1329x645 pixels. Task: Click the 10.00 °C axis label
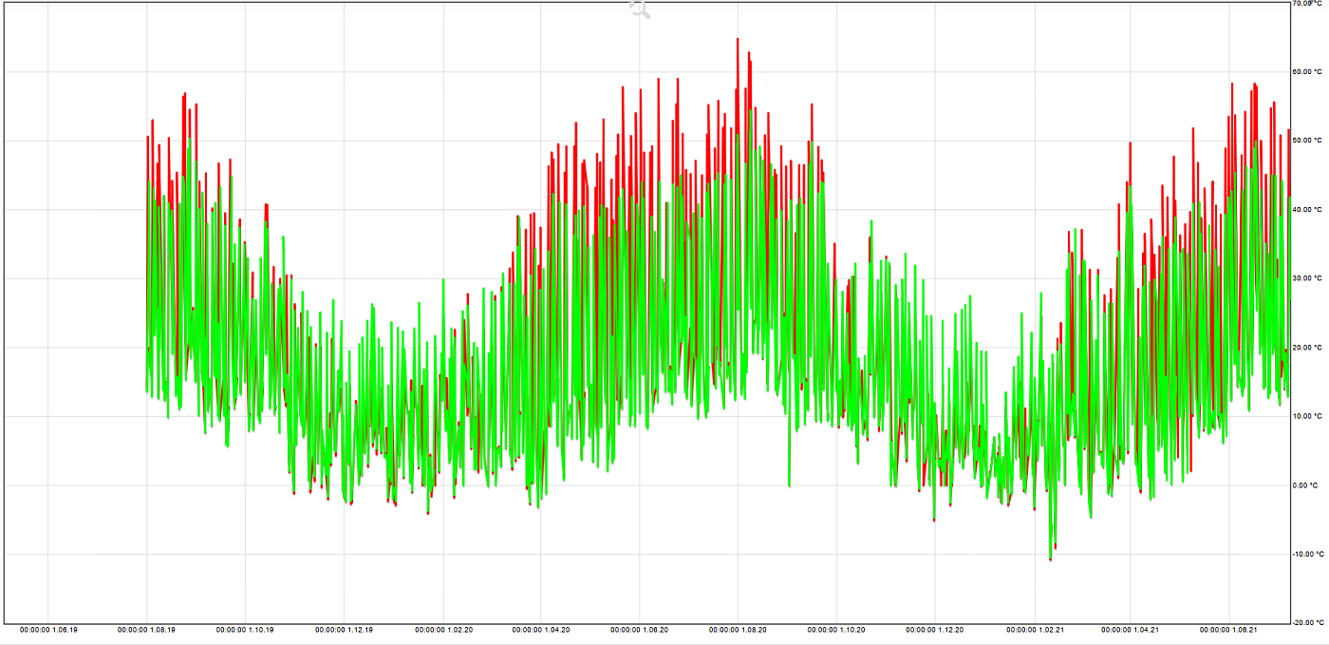1307,416
